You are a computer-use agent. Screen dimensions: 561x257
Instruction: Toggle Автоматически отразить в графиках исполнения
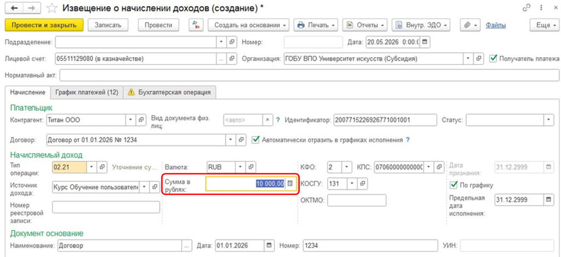tap(255, 141)
